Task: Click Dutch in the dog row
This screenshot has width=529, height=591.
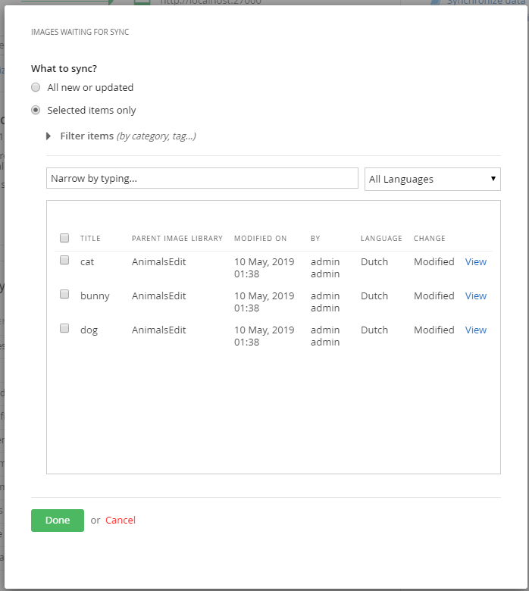Action: pos(374,330)
